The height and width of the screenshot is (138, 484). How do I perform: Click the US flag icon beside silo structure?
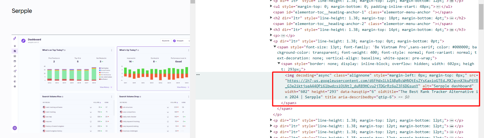pos(121,107)
